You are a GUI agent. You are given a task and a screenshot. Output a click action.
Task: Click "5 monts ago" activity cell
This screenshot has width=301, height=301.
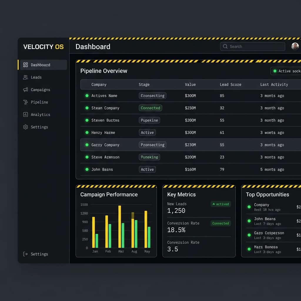coord(272,169)
